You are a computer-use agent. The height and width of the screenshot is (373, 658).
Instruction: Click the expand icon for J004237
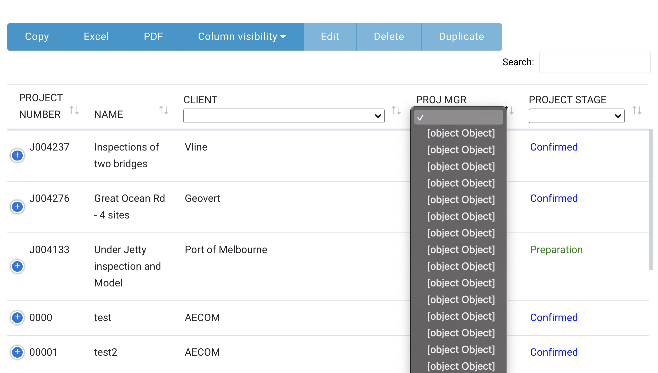click(17, 155)
